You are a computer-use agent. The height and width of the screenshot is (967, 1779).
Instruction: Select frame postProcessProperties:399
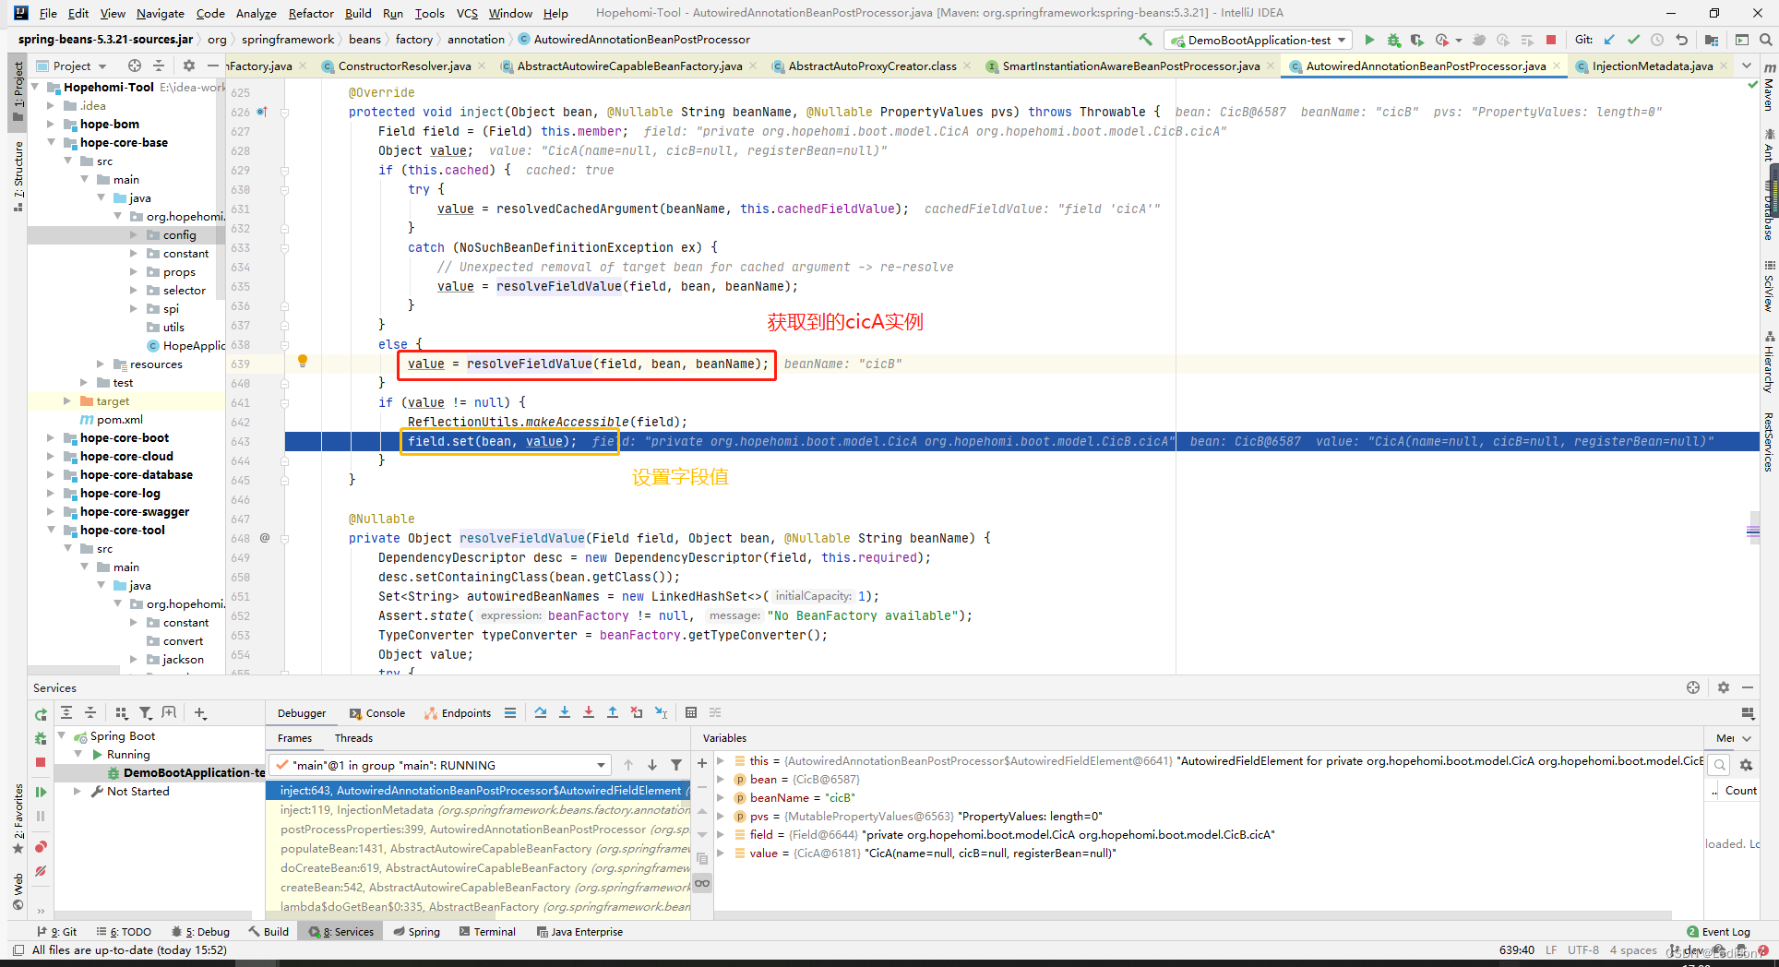pos(478,829)
